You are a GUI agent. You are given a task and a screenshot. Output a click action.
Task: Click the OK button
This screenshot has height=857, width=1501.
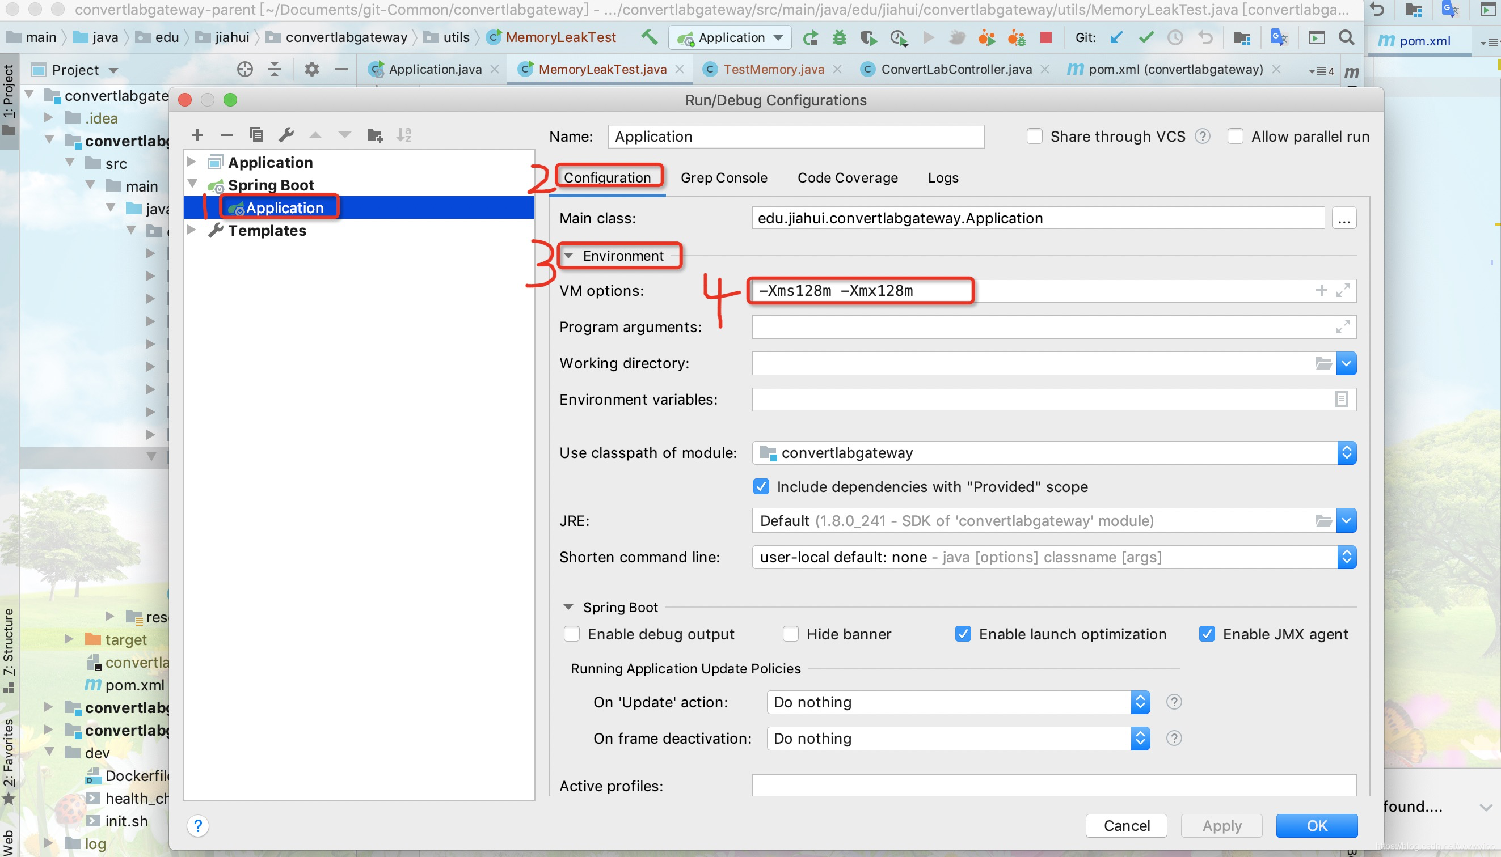(1317, 825)
